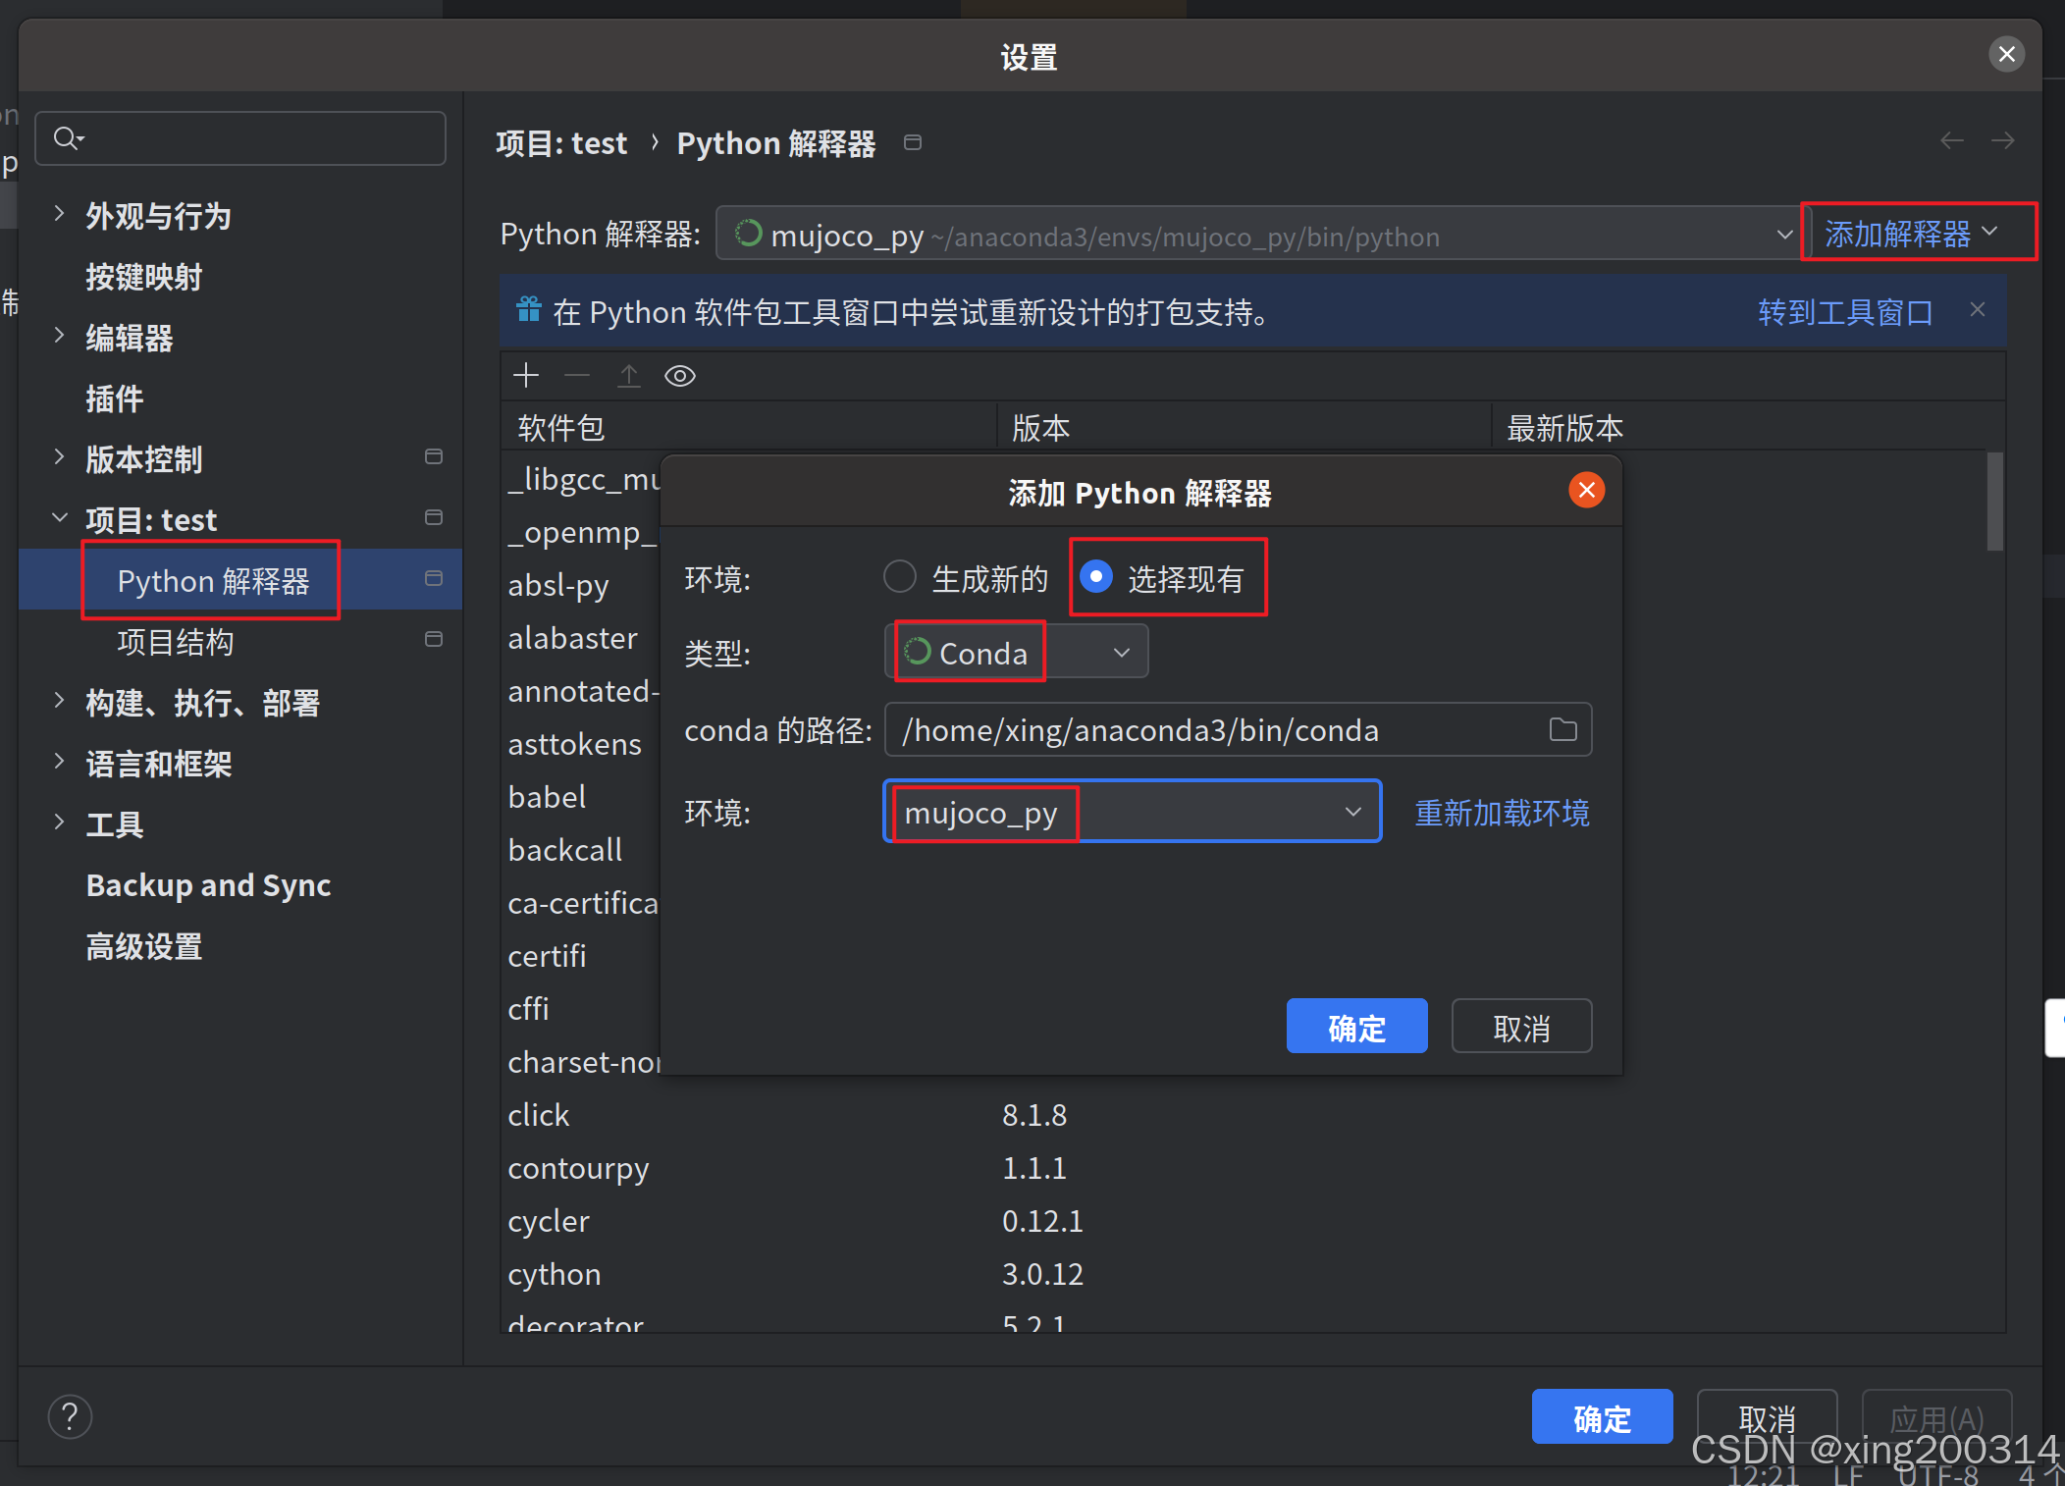Click the 重新加载环境 link

point(1501,813)
